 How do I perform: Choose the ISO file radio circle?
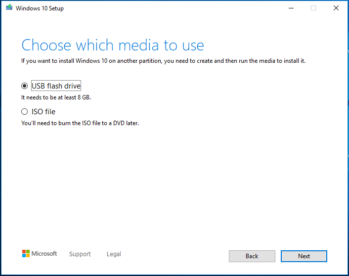25,112
